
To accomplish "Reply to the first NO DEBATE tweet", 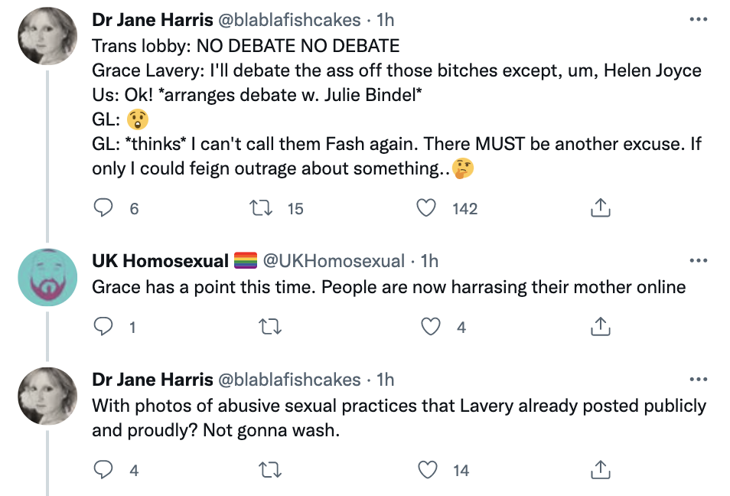I will coord(103,207).
